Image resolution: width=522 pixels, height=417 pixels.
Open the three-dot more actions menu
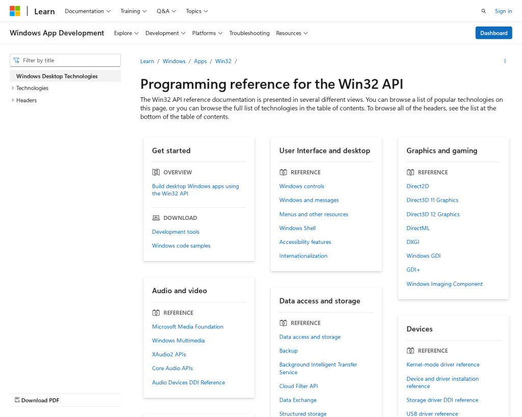pos(505,61)
